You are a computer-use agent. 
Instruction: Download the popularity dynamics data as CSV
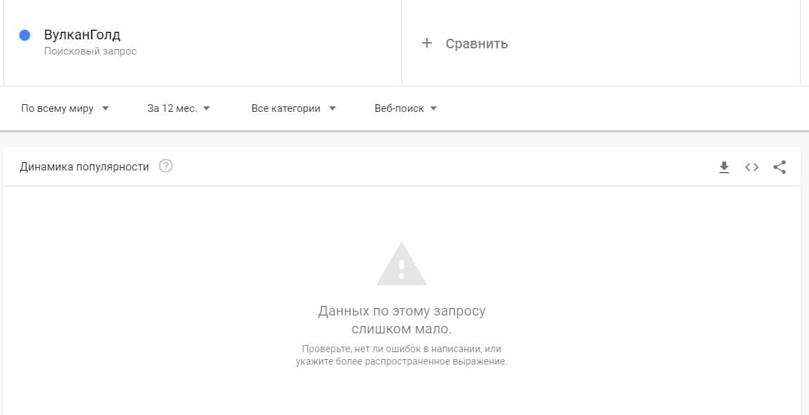(x=725, y=167)
